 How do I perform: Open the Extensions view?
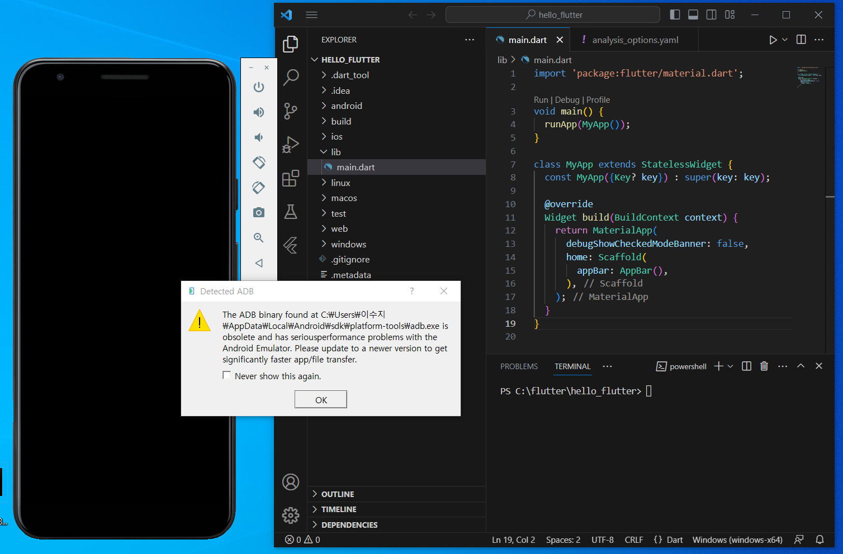(x=291, y=178)
